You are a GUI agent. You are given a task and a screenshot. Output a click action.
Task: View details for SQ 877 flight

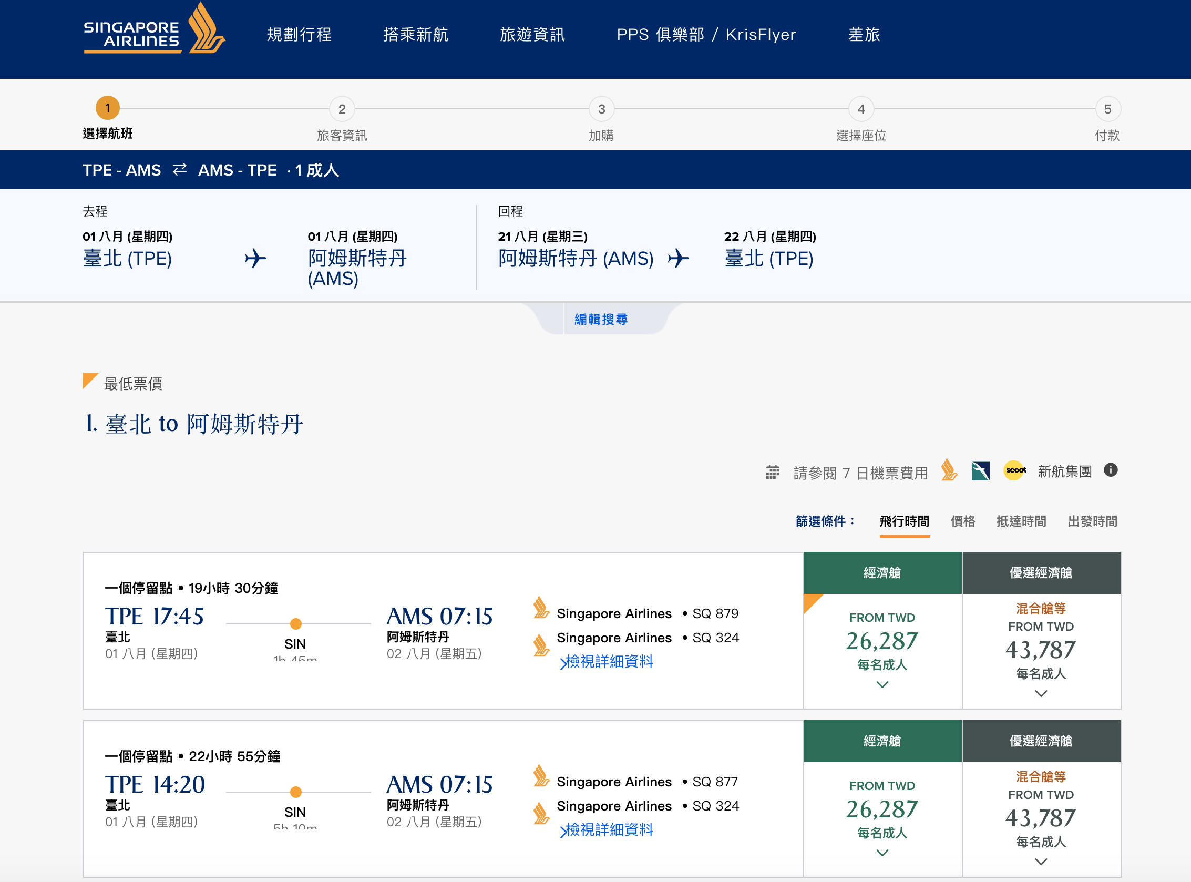[607, 830]
